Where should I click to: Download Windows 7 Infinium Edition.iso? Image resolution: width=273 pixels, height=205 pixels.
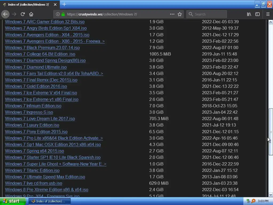(33, 106)
